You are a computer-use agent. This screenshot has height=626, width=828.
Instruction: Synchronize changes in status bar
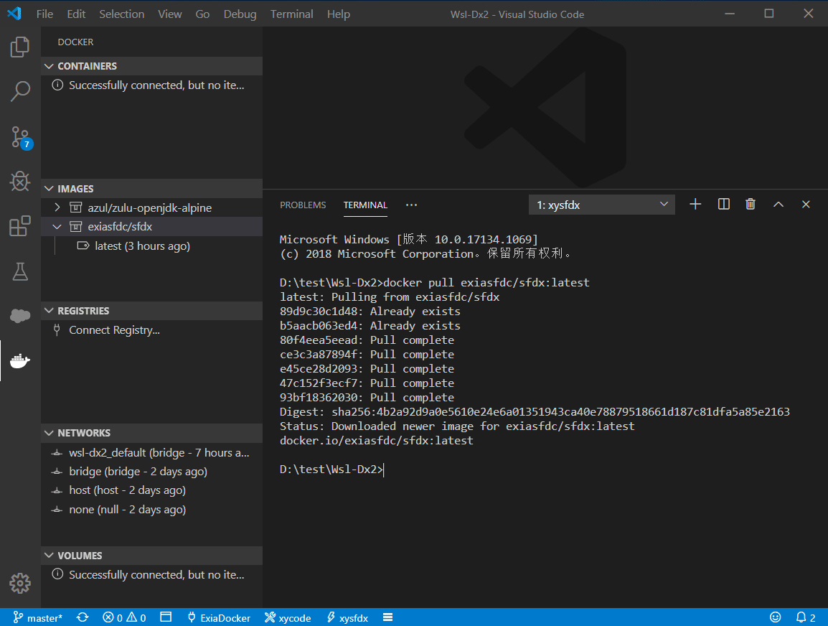(x=83, y=617)
